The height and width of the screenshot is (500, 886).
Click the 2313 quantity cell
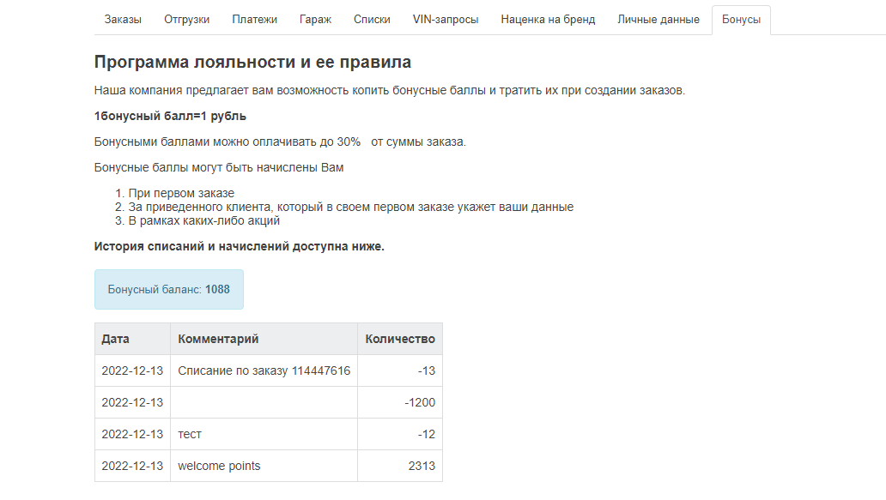pos(400,466)
